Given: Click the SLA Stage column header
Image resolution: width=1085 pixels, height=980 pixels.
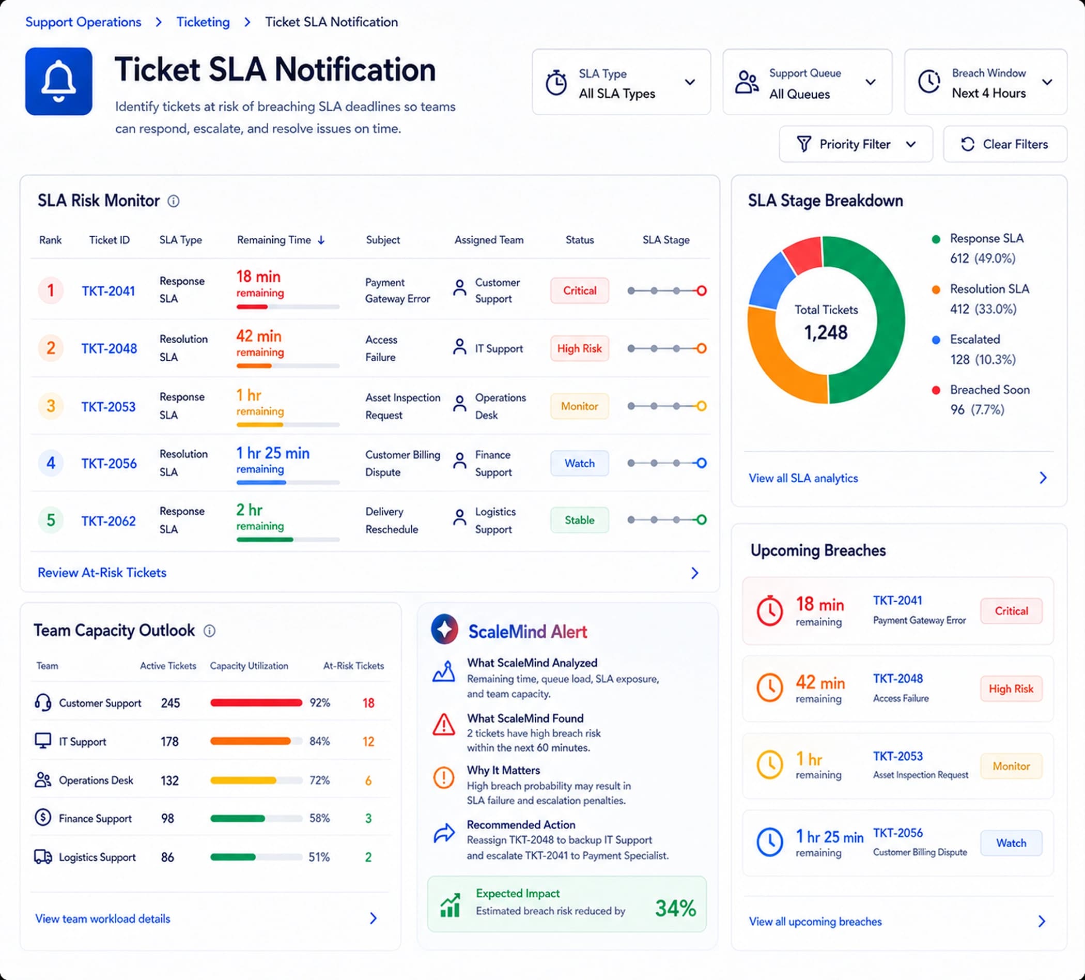Looking at the screenshot, I should coord(666,240).
